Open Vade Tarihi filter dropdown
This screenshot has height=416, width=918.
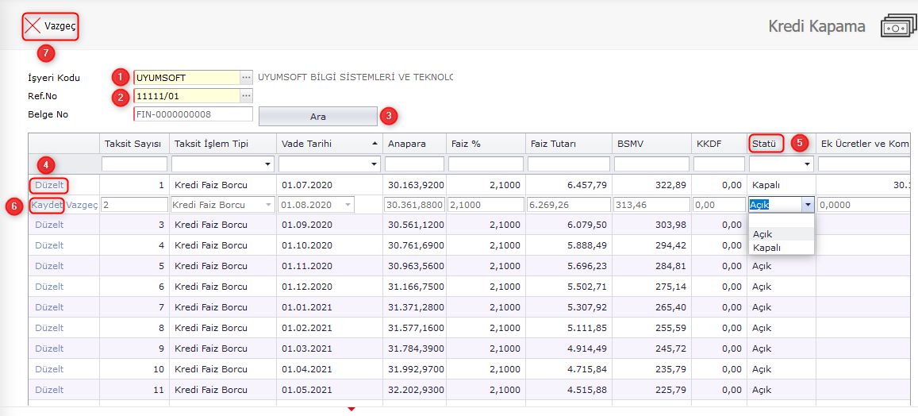point(374,164)
